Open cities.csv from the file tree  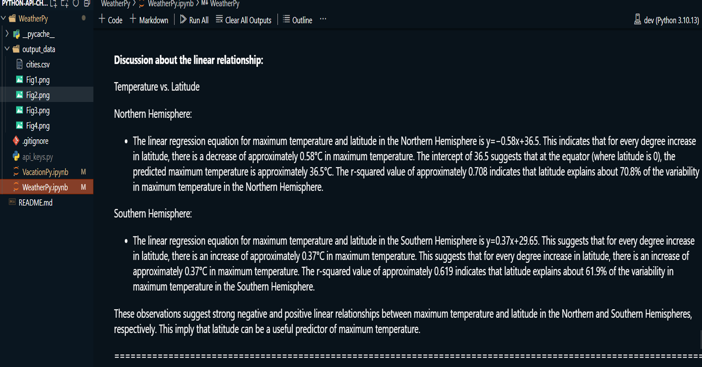[x=38, y=64]
